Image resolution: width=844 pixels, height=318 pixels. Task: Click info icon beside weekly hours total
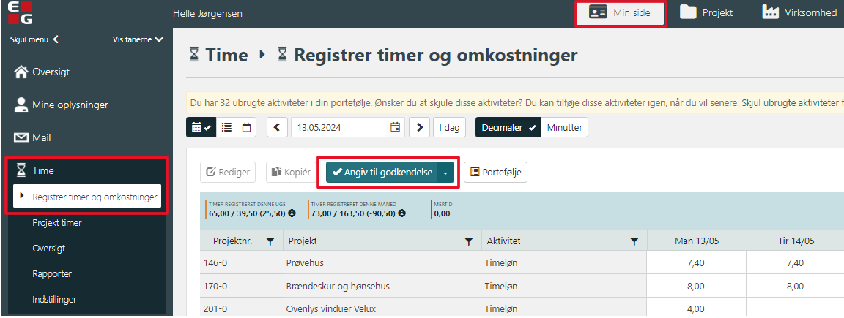click(292, 213)
